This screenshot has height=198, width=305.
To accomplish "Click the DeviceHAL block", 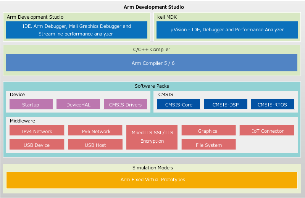I will [78, 105].
